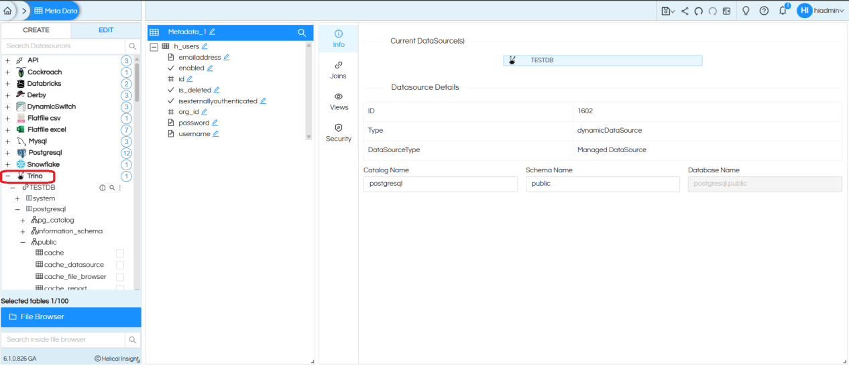Collapse the public schema node
849x366 pixels.
click(23, 243)
